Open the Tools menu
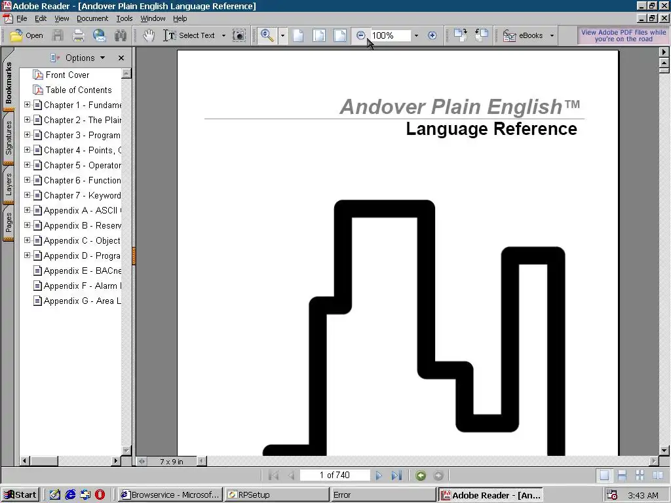 point(125,18)
